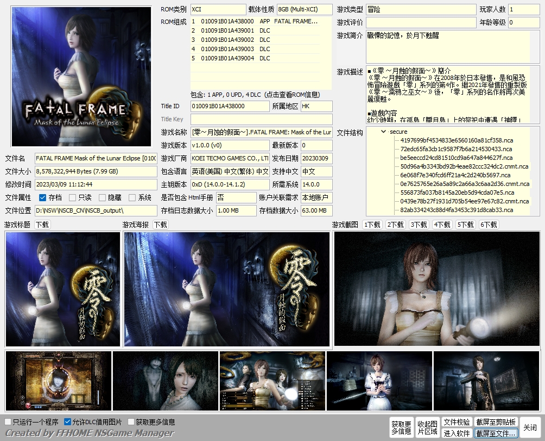This screenshot has height=441, width=545.
Task: Click inside the Title Key field
Action: click(262, 119)
